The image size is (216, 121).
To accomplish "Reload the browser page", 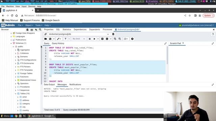I will click(12, 15).
